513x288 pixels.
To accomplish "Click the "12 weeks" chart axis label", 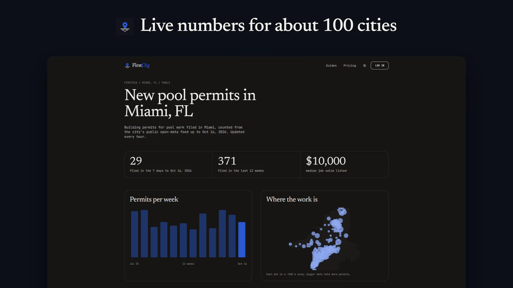I will click(x=188, y=264).
